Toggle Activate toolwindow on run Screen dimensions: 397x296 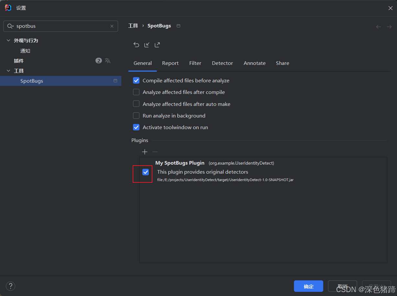click(136, 127)
